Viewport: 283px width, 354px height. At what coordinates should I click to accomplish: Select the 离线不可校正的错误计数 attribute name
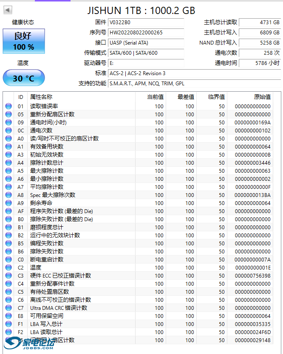tap(61, 300)
